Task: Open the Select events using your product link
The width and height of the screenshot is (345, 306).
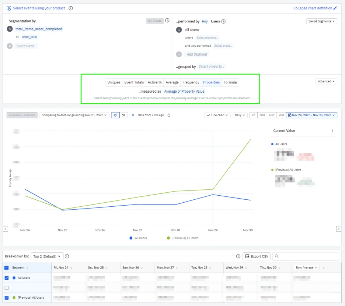Action: tap(39, 8)
